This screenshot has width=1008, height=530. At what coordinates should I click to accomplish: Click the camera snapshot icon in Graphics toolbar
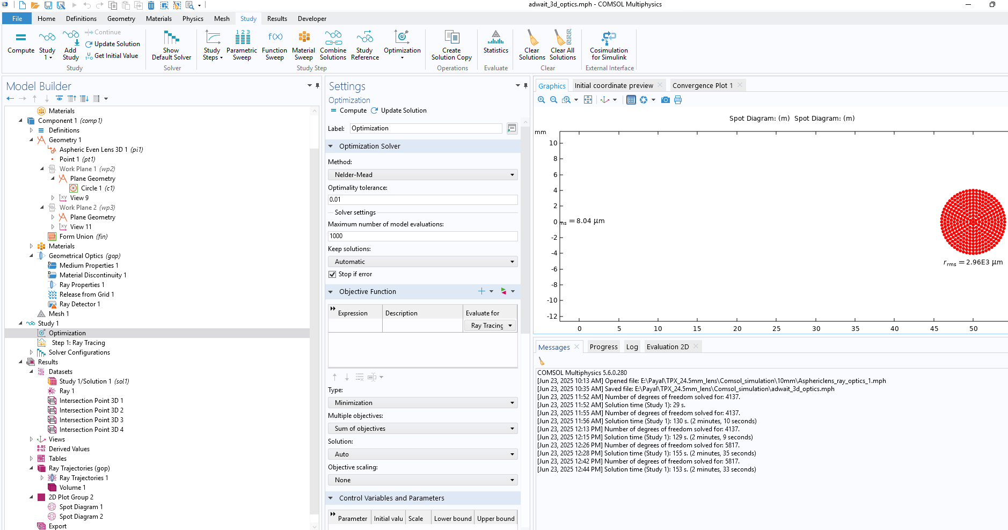tap(666, 100)
